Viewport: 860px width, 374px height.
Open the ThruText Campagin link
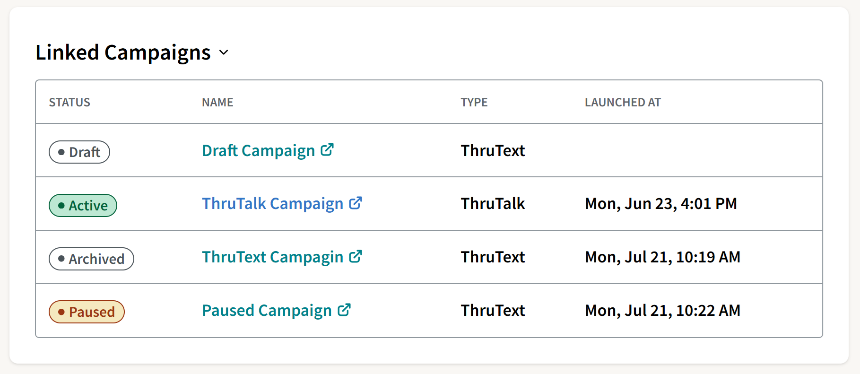(272, 257)
